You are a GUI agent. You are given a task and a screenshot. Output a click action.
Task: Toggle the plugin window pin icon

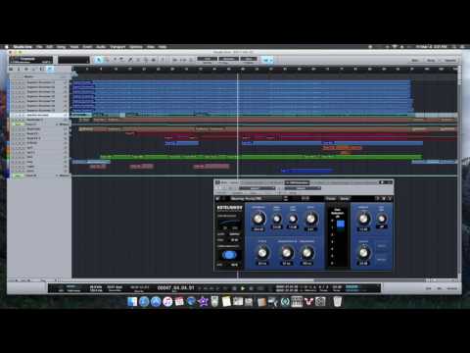click(382, 182)
